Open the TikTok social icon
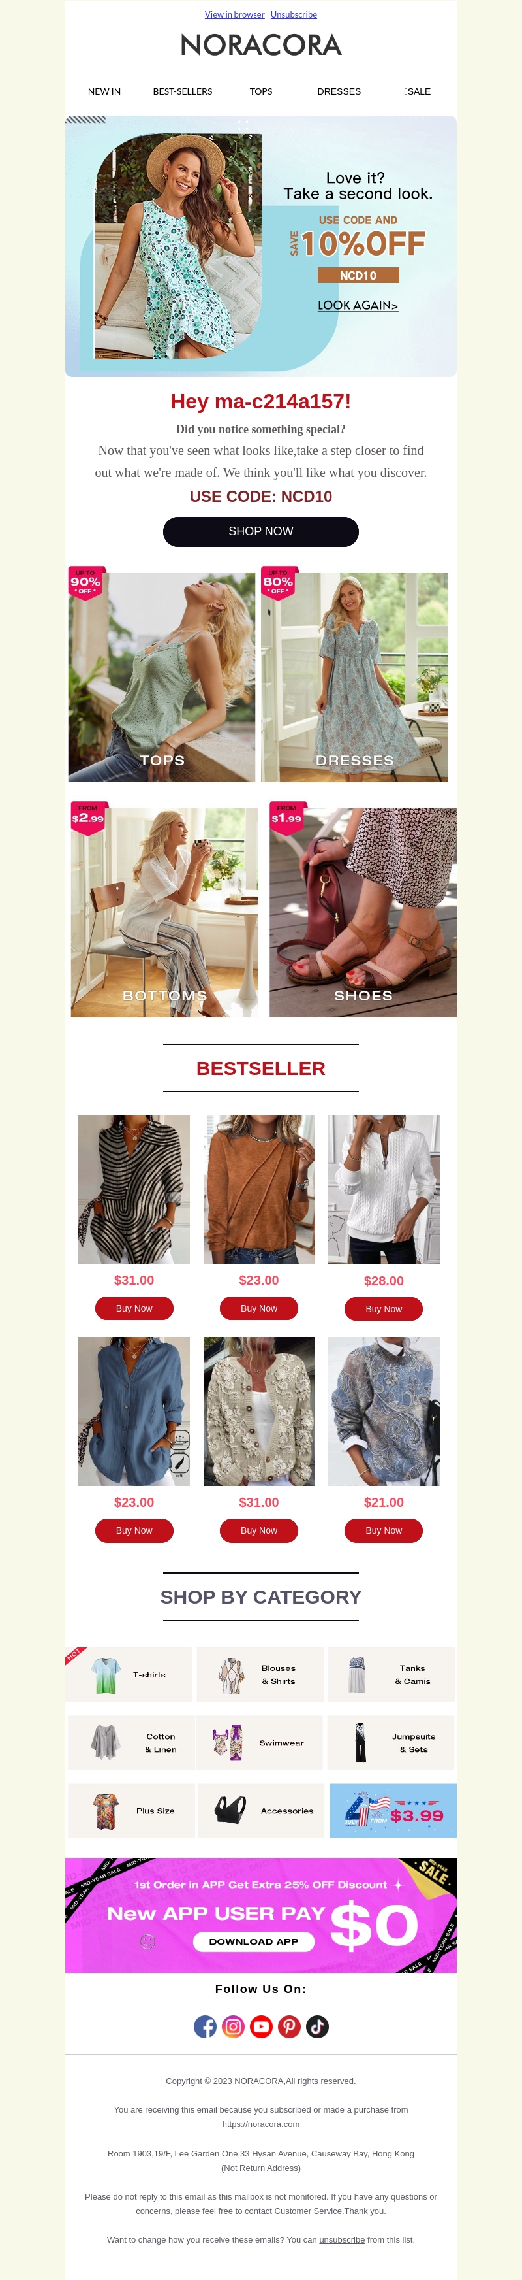This screenshot has height=2280, width=522. (x=317, y=2026)
